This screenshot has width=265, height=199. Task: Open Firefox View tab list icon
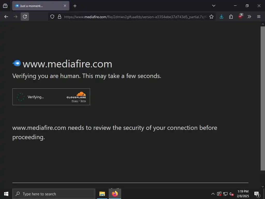5,6
